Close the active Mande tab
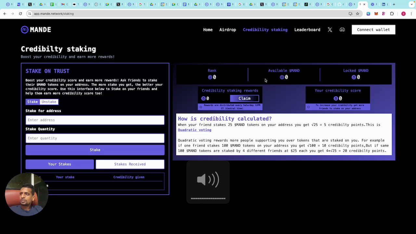This screenshot has height=234, width=416. pyautogui.click(x=364, y=5)
